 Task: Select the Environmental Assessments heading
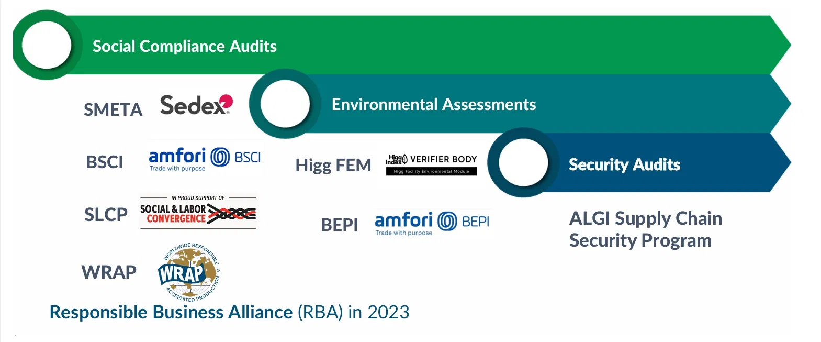coord(434,104)
